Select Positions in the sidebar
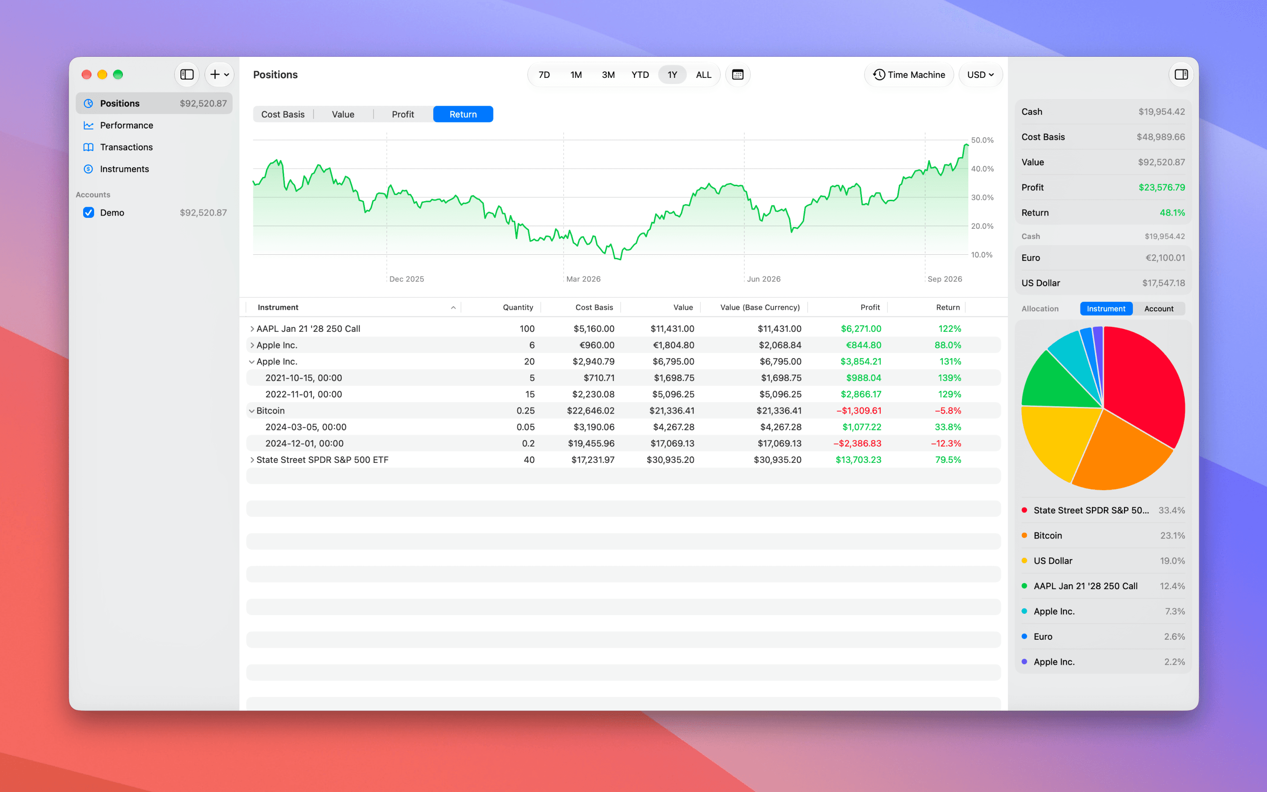The height and width of the screenshot is (792, 1267). pyautogui.click(x=154, y=103)
